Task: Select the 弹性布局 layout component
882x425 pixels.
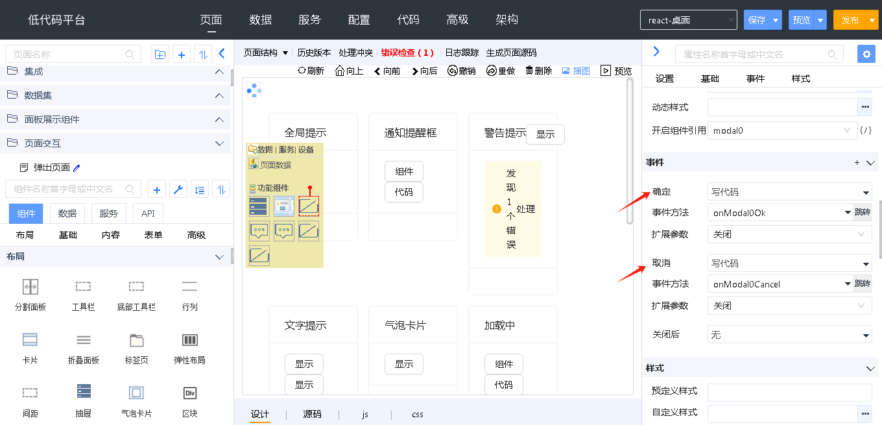Action: pyautogui.click(x=189, y=348)
